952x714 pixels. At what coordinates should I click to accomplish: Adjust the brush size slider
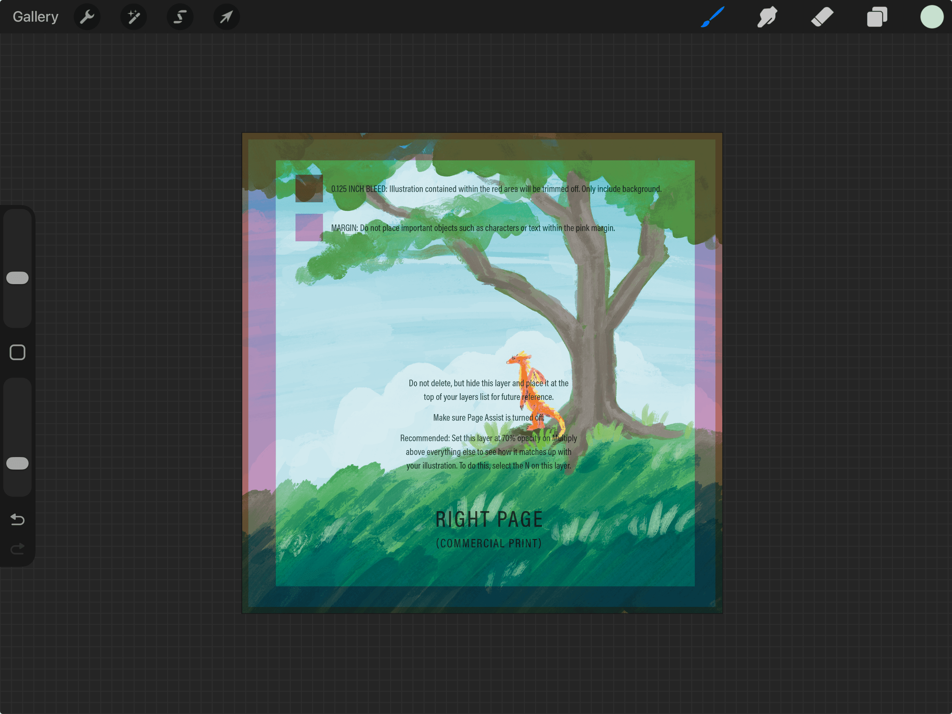coord(17,278)
